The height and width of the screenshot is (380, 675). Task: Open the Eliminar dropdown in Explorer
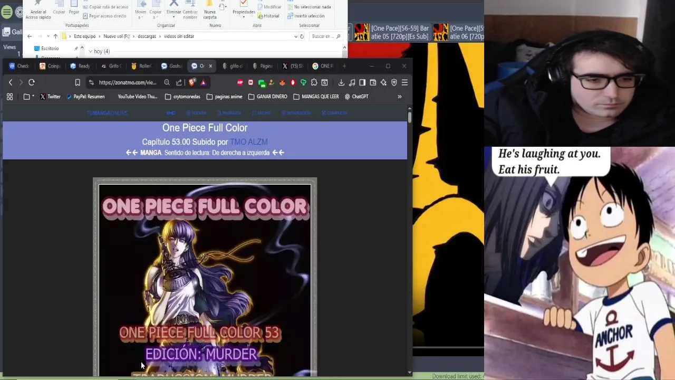click(x=173, y=11)
